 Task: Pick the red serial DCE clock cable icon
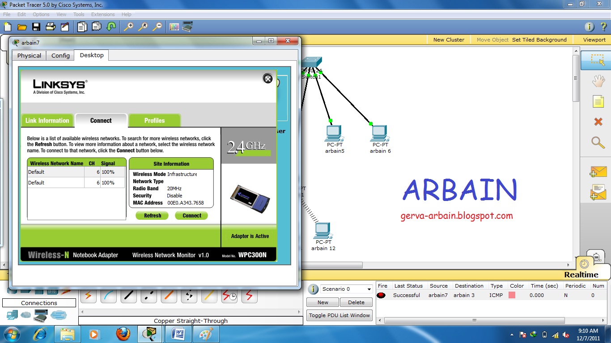tap(229, 295)
